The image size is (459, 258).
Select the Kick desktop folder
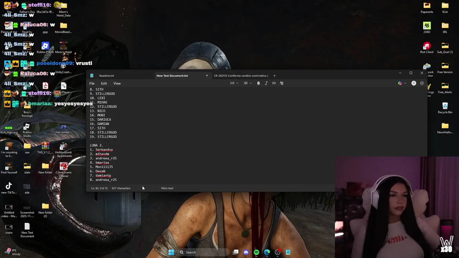(x=445, y=8)
